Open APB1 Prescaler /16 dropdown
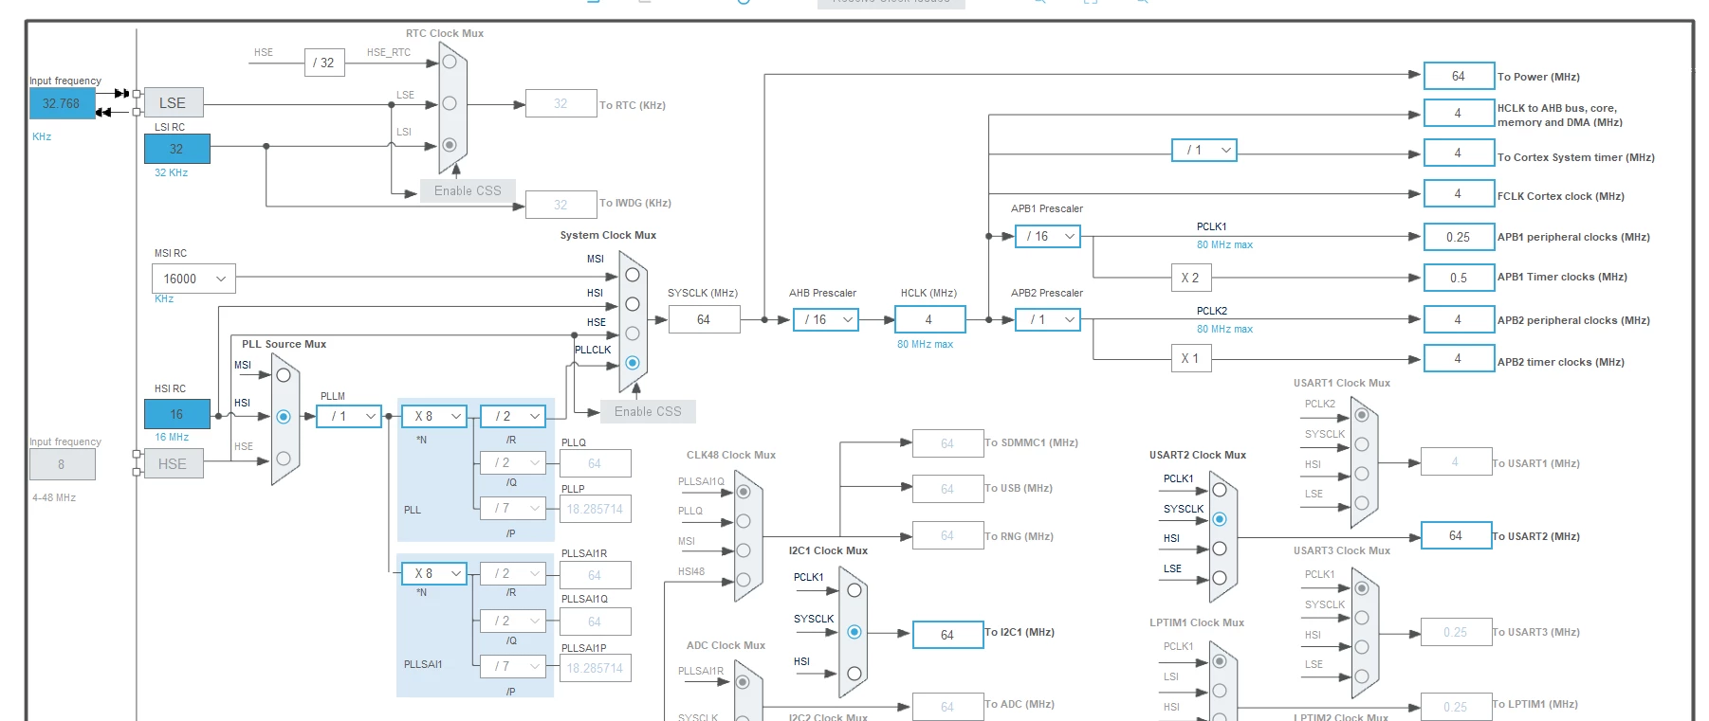This screenshot has height=721, width=1709. tap(1048, 236)
